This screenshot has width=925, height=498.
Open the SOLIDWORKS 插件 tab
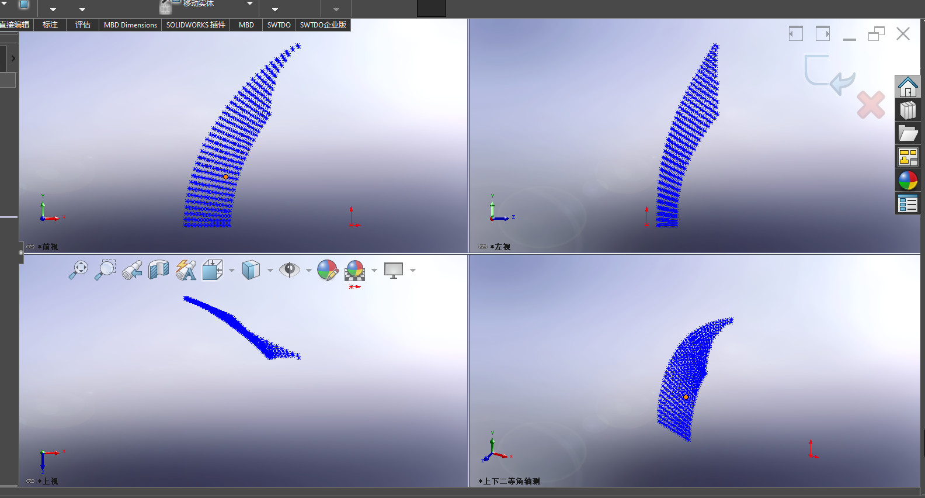[196, 25]
